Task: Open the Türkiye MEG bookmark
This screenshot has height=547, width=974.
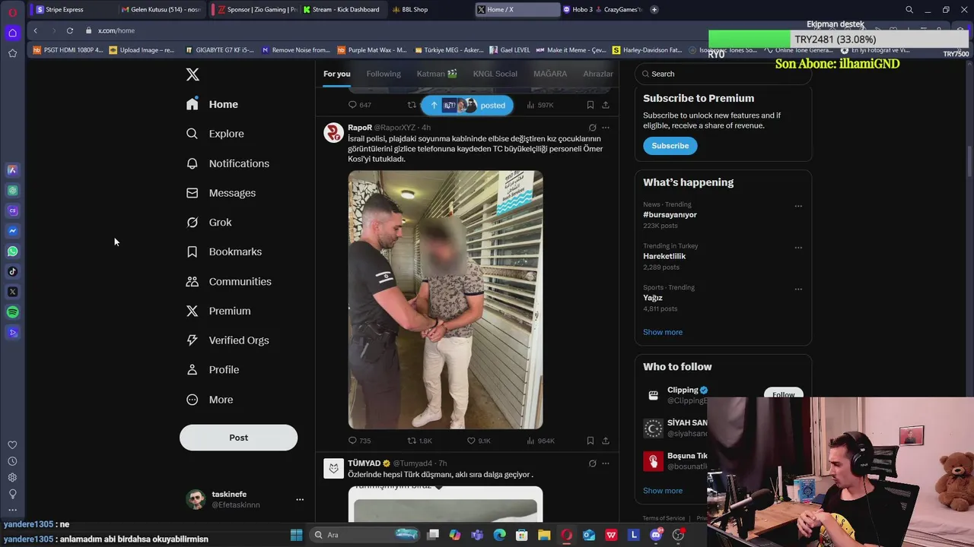Action: [x=450, y=50]
